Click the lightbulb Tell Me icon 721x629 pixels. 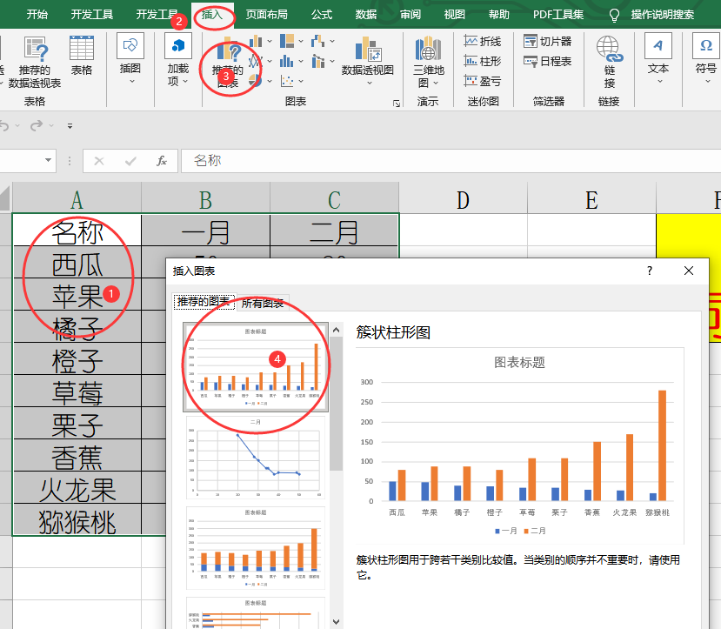point(614,15)
